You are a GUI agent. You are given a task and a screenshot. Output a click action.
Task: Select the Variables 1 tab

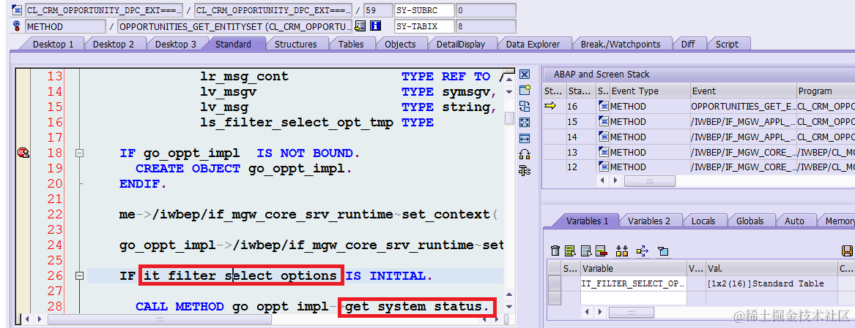(x=587, y=221)
